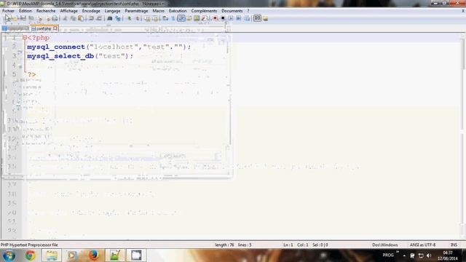Collapse the <?php fold marker on line 1
Viewport: 466px width, 262px height.
[x=25, y=38]
